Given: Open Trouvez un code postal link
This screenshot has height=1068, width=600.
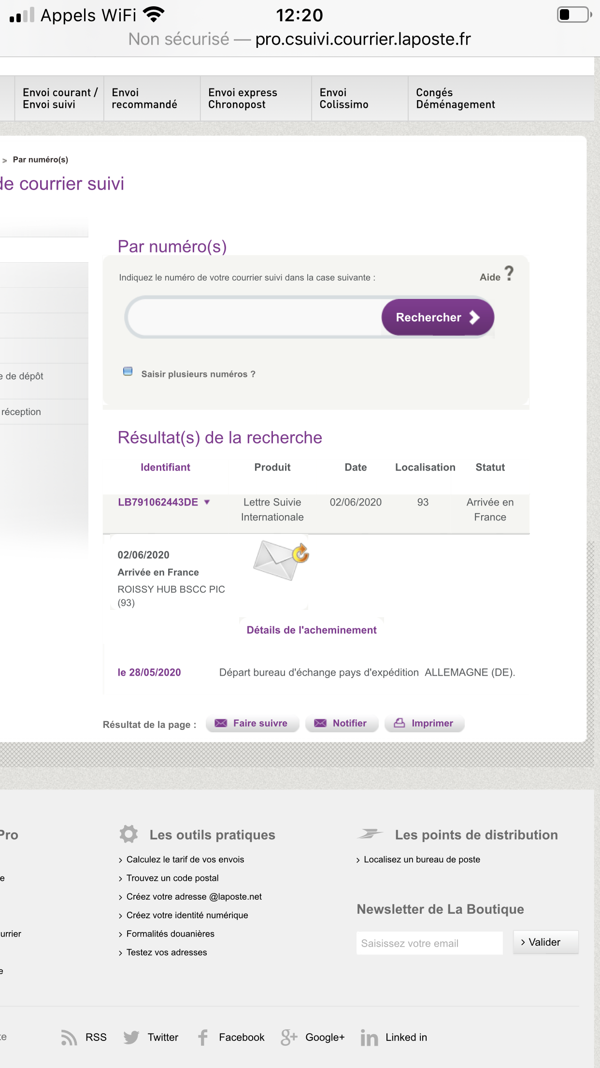Looking at the screenshot, I should point(172,878).
